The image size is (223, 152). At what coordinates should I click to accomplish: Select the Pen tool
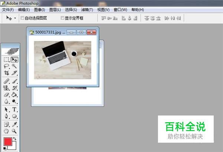pos(6,116)
